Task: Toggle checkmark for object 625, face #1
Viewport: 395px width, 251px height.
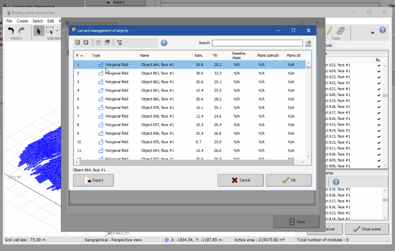Action: (379, 65)
